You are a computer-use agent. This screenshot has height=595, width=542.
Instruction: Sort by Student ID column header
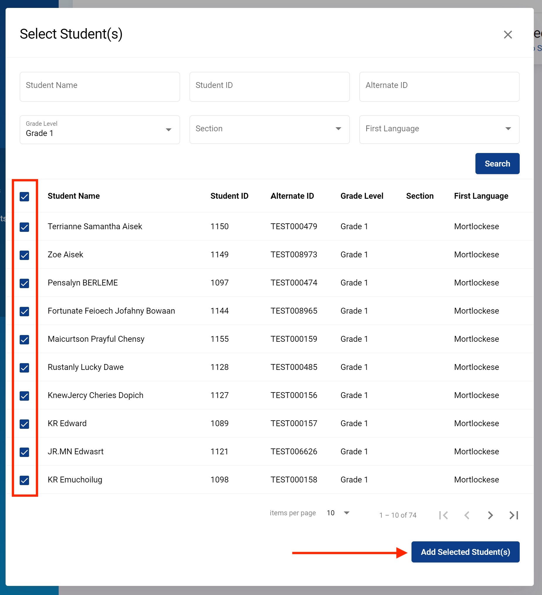[x=229, y=196]
